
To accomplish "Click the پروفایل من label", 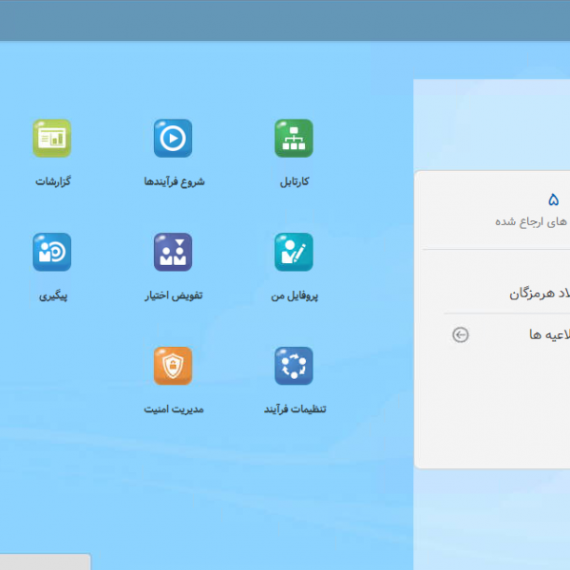I will coord(294,295).
